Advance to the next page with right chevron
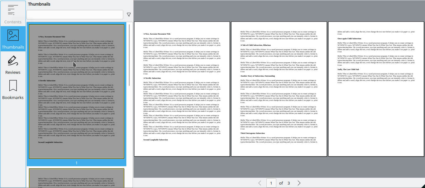Viewport: 425px width, 188px height. [299, 183]
